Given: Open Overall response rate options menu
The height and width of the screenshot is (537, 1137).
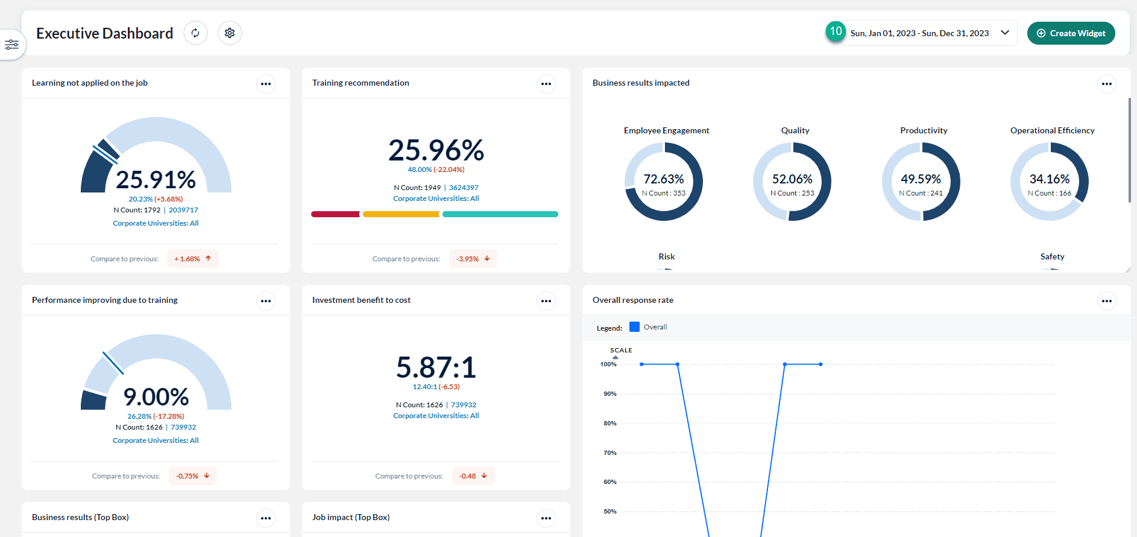Looking at the screenshot, I should pos(1107,301).
